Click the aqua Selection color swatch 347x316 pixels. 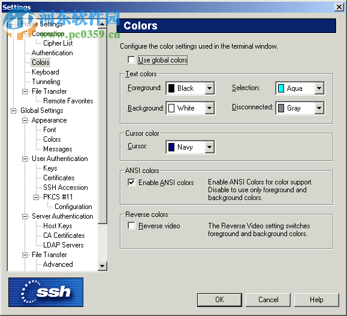(281, 88)
